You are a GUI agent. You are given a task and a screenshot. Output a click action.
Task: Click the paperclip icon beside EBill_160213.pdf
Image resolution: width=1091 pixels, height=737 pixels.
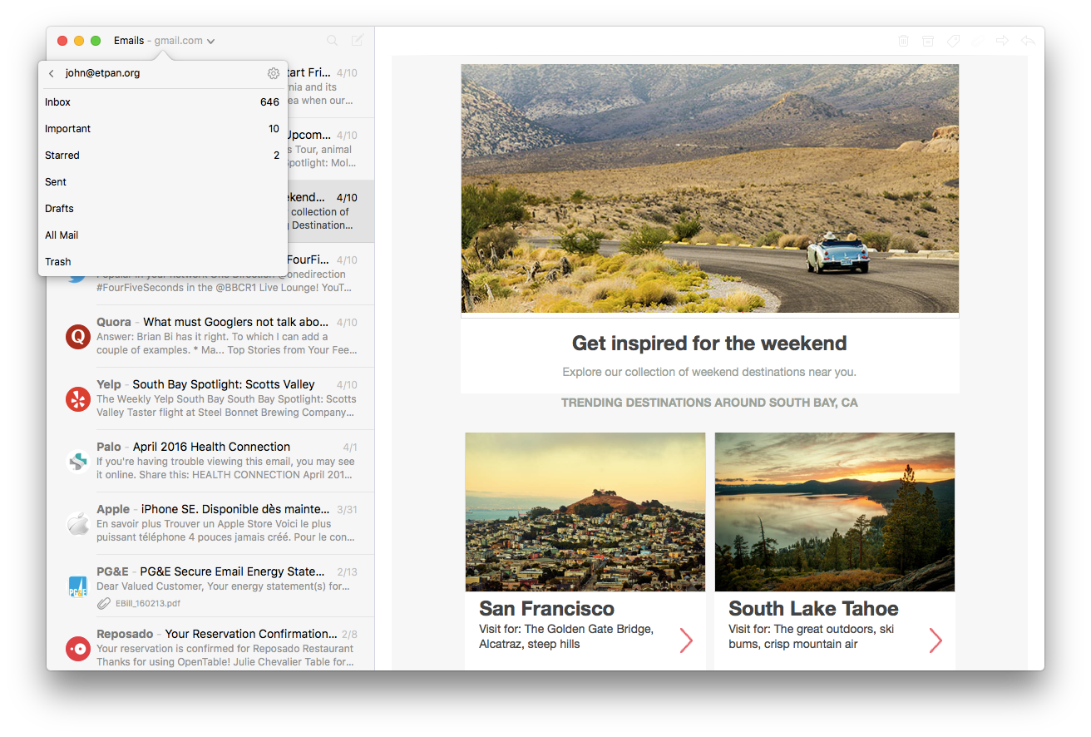coord(103,603)
